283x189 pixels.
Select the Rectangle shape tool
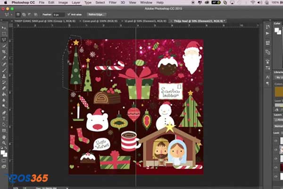pyautogui.click(x=4, y=130)
